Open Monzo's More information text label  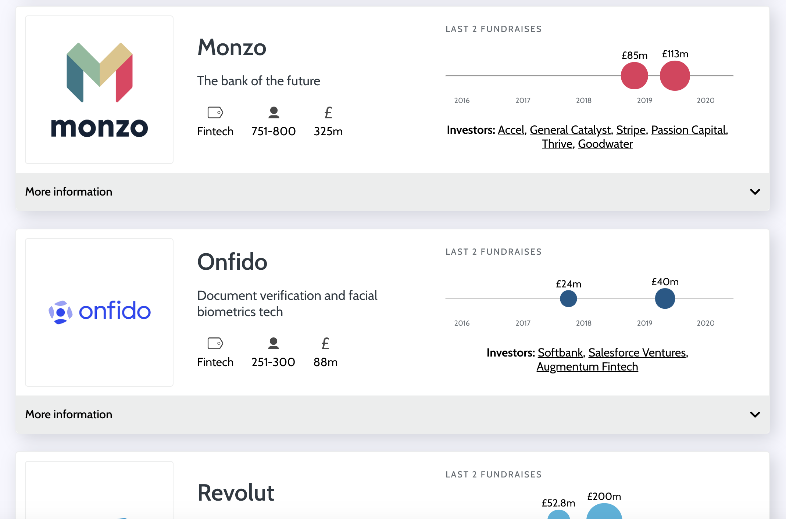coord(69,192)
